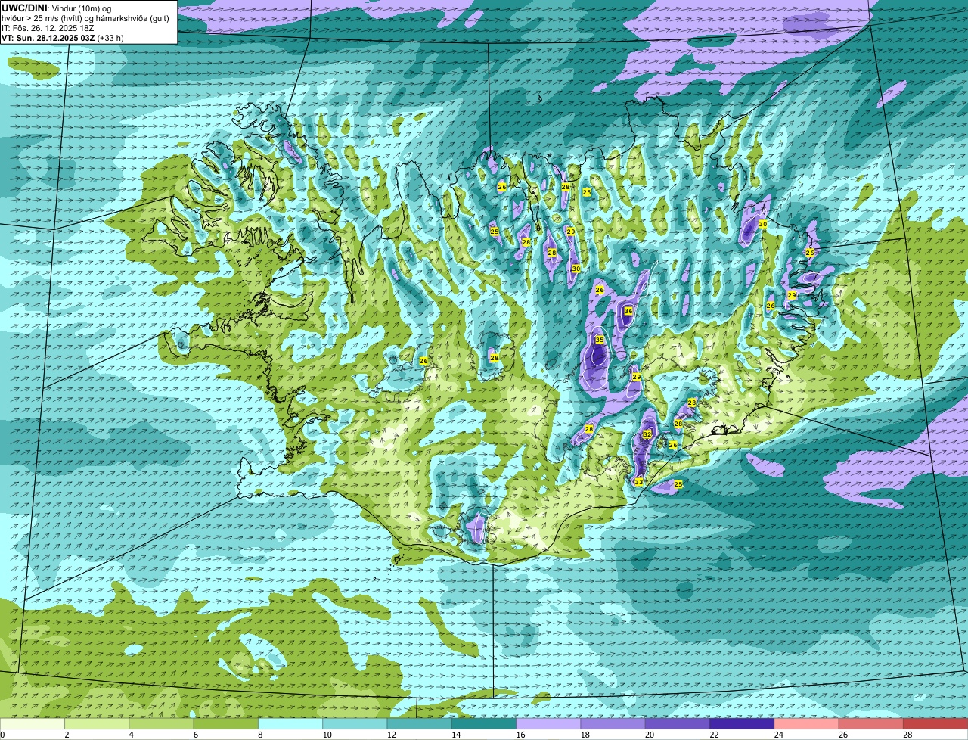Select the 8–10 m/s light cyan legend swatch
This screenshot has width=968, height=740.
(290, 723)
